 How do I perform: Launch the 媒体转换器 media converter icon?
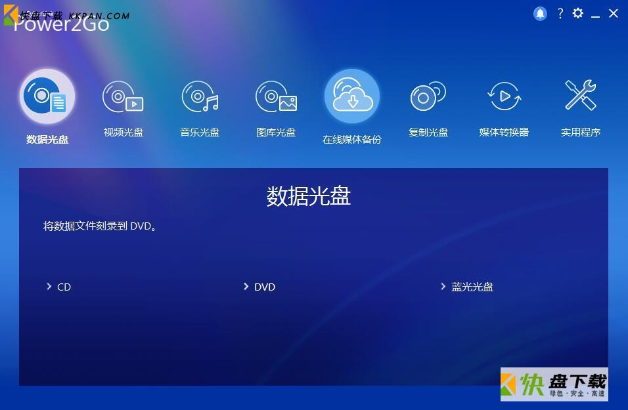pos(505,96)
